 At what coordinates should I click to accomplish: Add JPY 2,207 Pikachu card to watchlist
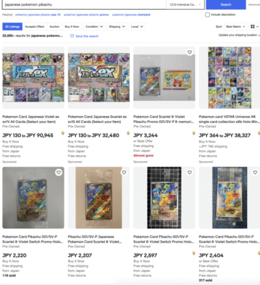click(124, 172)
